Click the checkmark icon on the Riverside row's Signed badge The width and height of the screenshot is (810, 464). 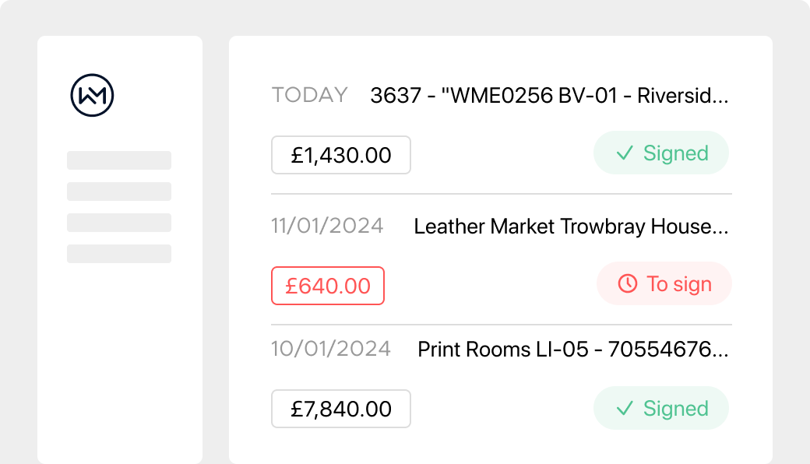coord(624,153)
